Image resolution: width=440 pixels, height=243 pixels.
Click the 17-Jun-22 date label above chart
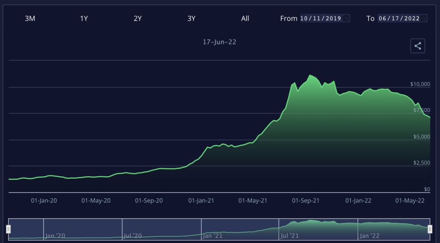pyautogui.click(x=220, y=42)
